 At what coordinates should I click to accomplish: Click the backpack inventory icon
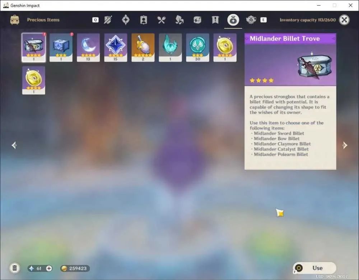15,20
